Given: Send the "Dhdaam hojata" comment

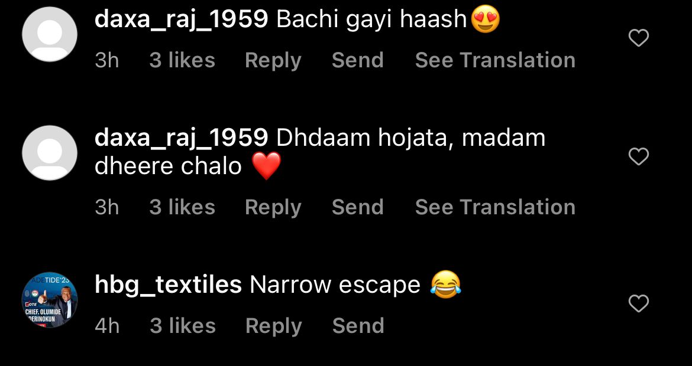Looking at the screenshot, I should point(357,207).
